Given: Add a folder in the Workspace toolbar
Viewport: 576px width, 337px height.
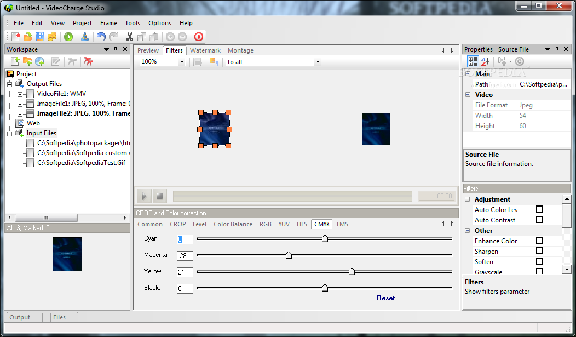Looking at the screenshot, I should (27, 61).
